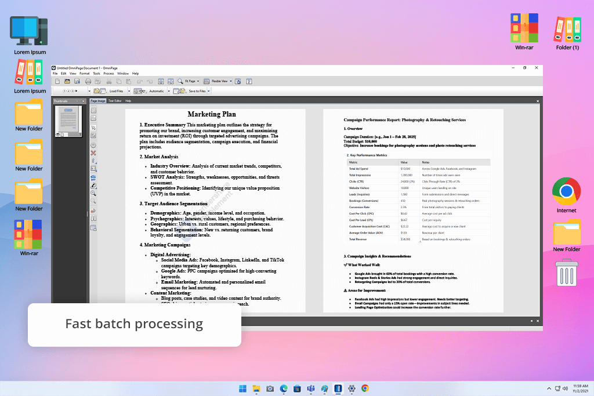Open the Process menu
The height and width of the screenshot is (396, 594).
tap(108, 74)
